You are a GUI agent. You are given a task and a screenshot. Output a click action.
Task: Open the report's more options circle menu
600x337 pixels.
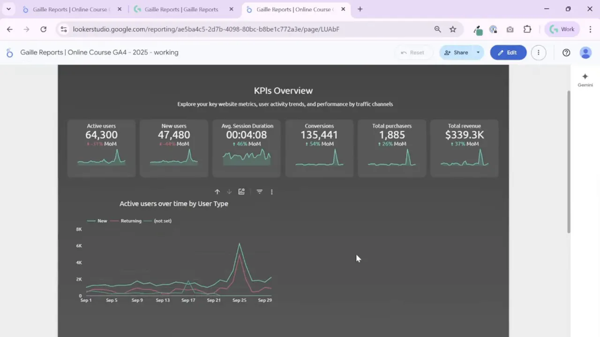(x=538, y=52)
